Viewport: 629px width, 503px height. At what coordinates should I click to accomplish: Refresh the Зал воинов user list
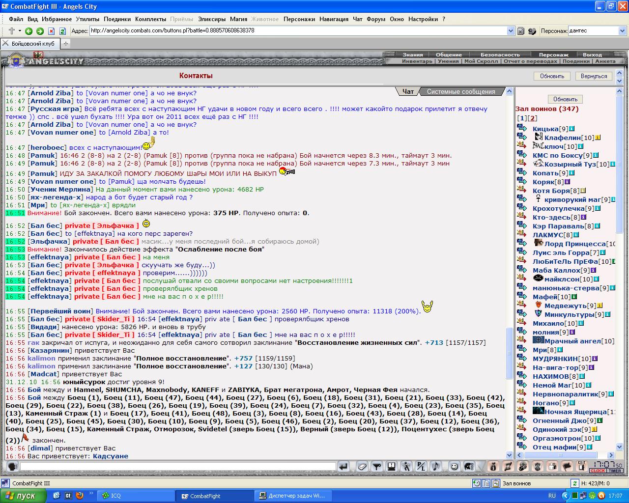click(565, 99)
